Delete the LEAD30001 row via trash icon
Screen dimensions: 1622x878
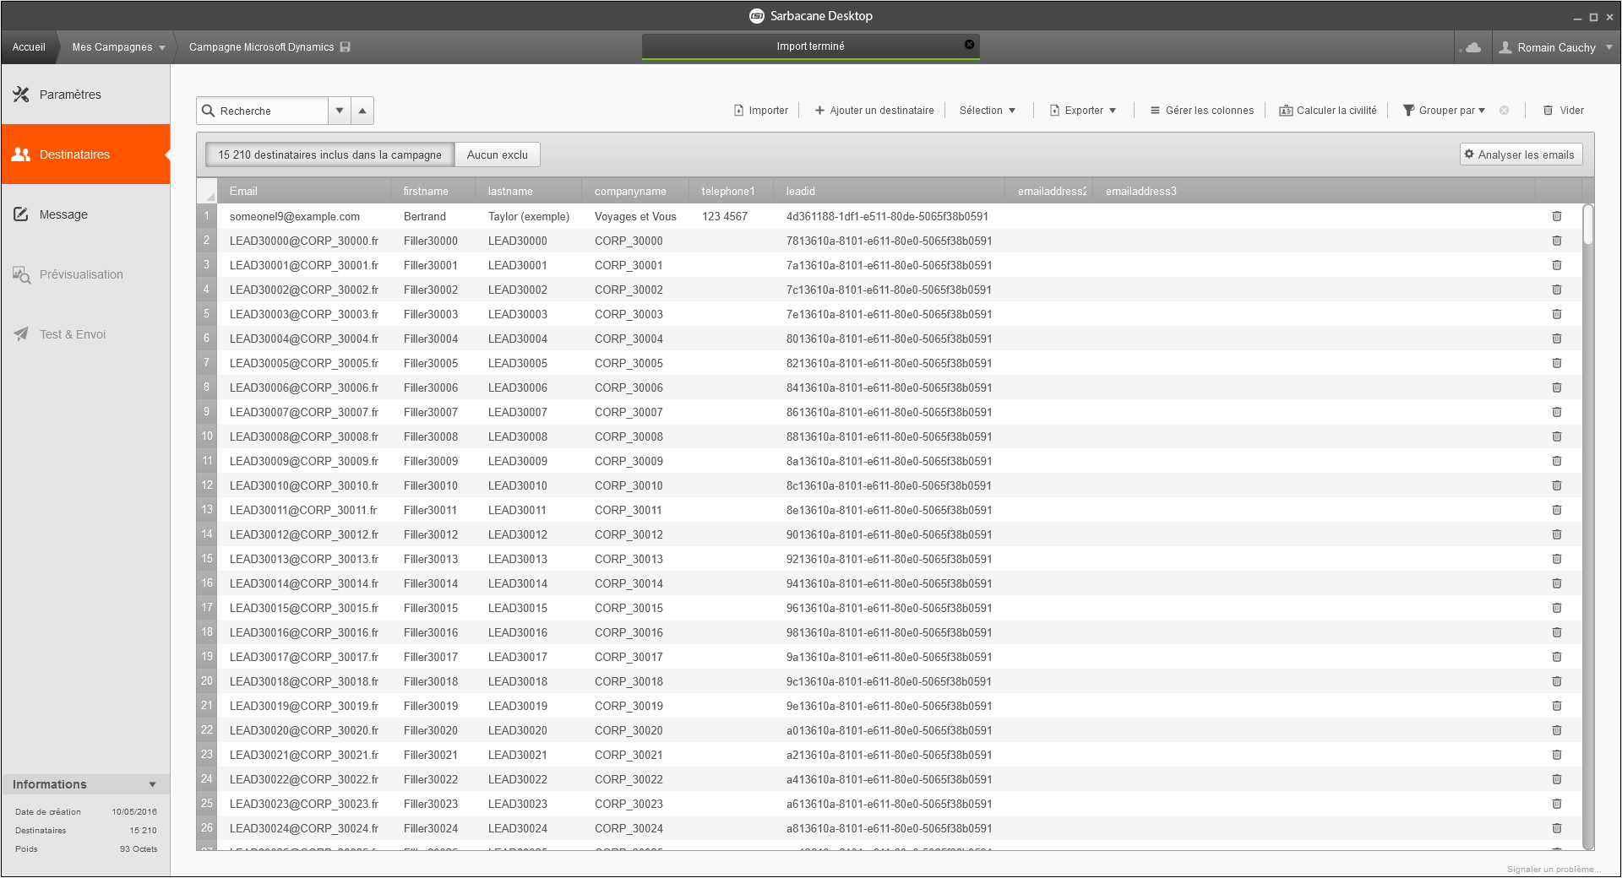point(1557,265)
